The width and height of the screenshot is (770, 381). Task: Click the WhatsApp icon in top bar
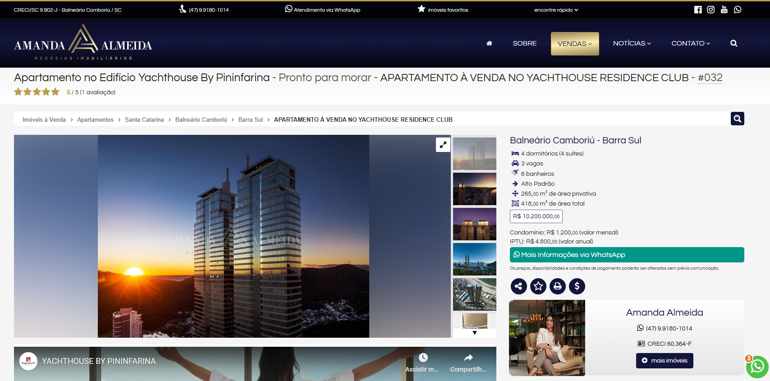738,9
